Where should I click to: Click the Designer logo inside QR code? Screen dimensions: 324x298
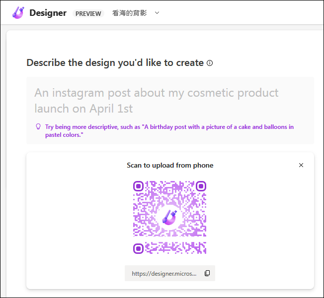[x=169, y=217]
